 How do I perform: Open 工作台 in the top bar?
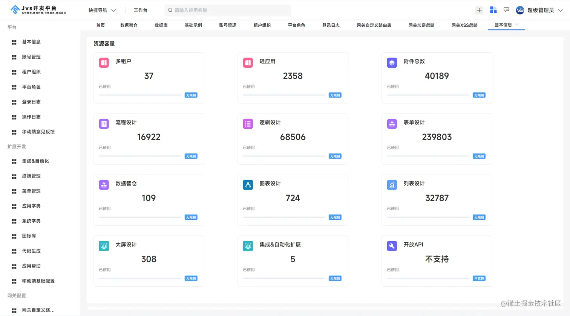click(x=141, y=10)
